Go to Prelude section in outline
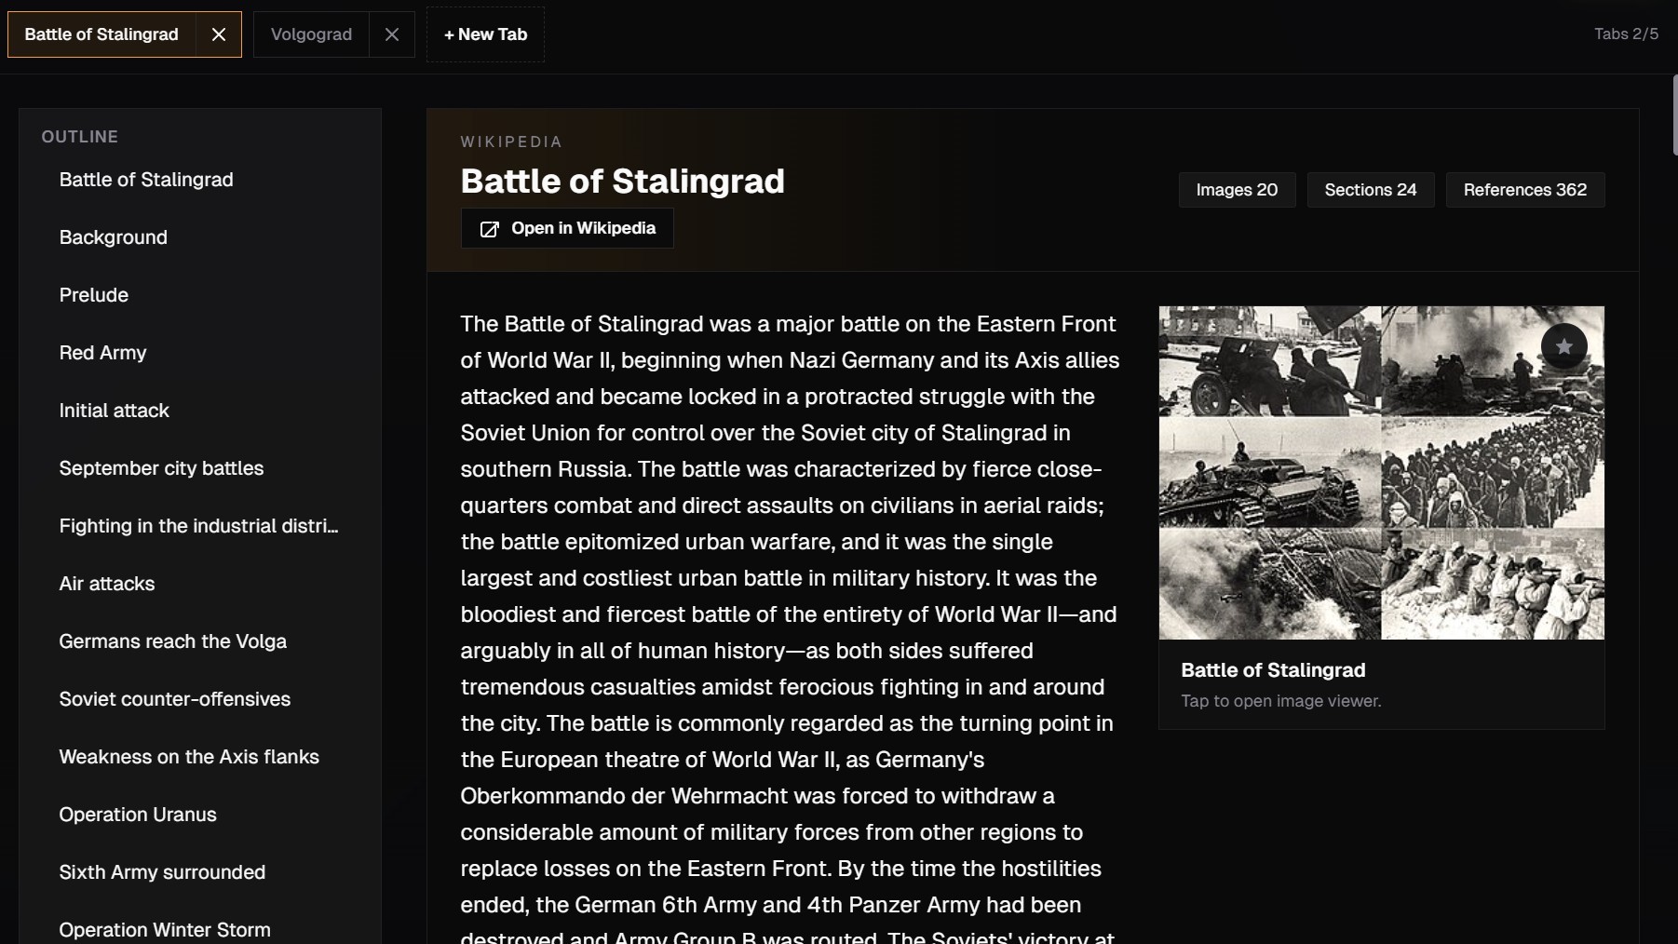1678x944 pixels. (x=94, y=295)
